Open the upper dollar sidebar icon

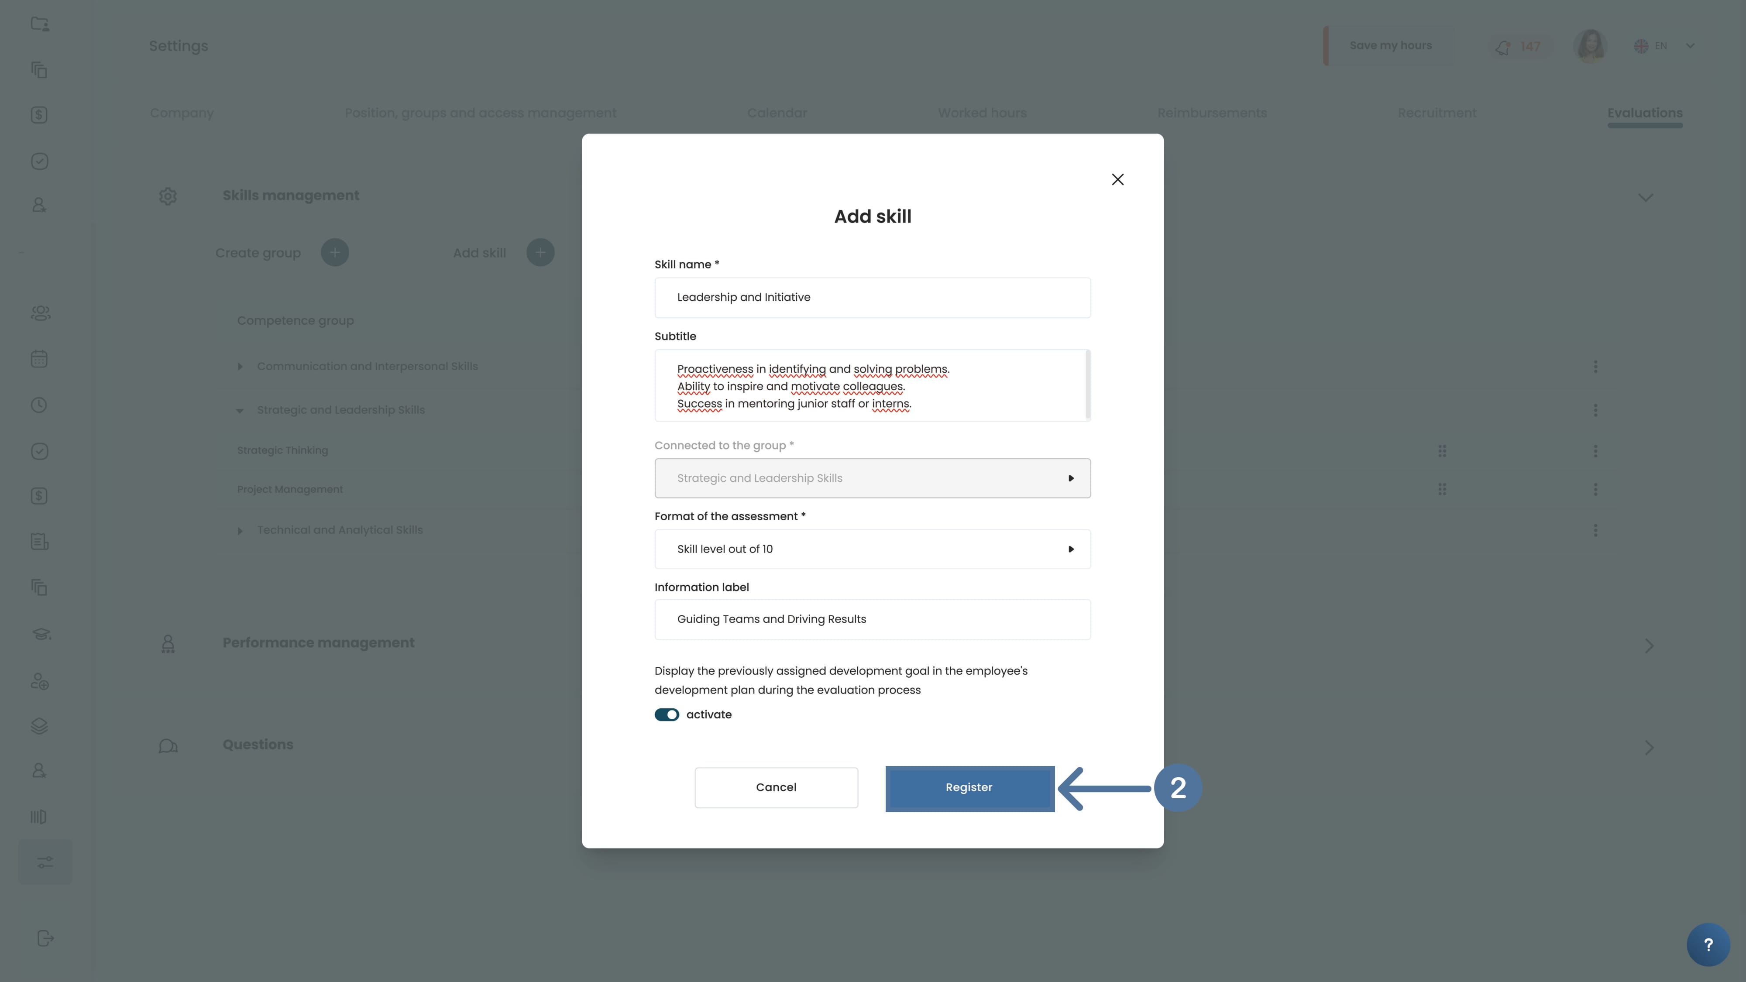[x=39, y=115]
